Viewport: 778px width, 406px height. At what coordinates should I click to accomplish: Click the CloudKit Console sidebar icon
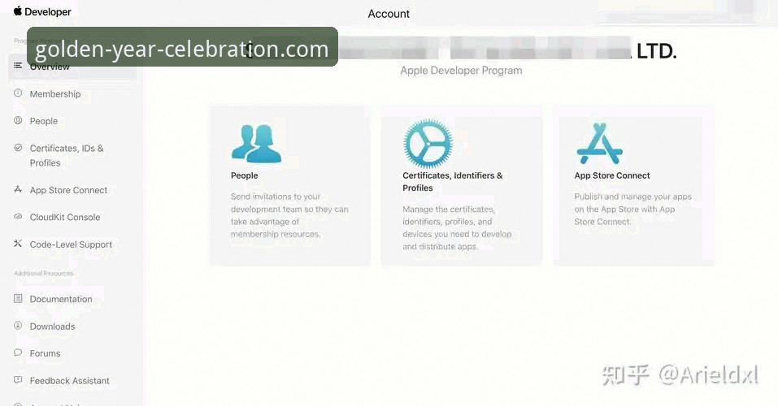pyautogui.click(x=18, y=218)
